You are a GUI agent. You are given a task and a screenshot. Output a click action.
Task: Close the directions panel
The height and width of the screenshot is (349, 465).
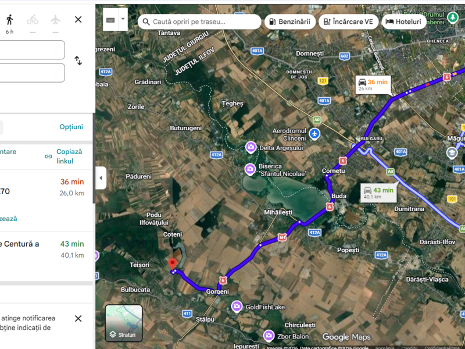pyautogui.click(x=78, y=20)
